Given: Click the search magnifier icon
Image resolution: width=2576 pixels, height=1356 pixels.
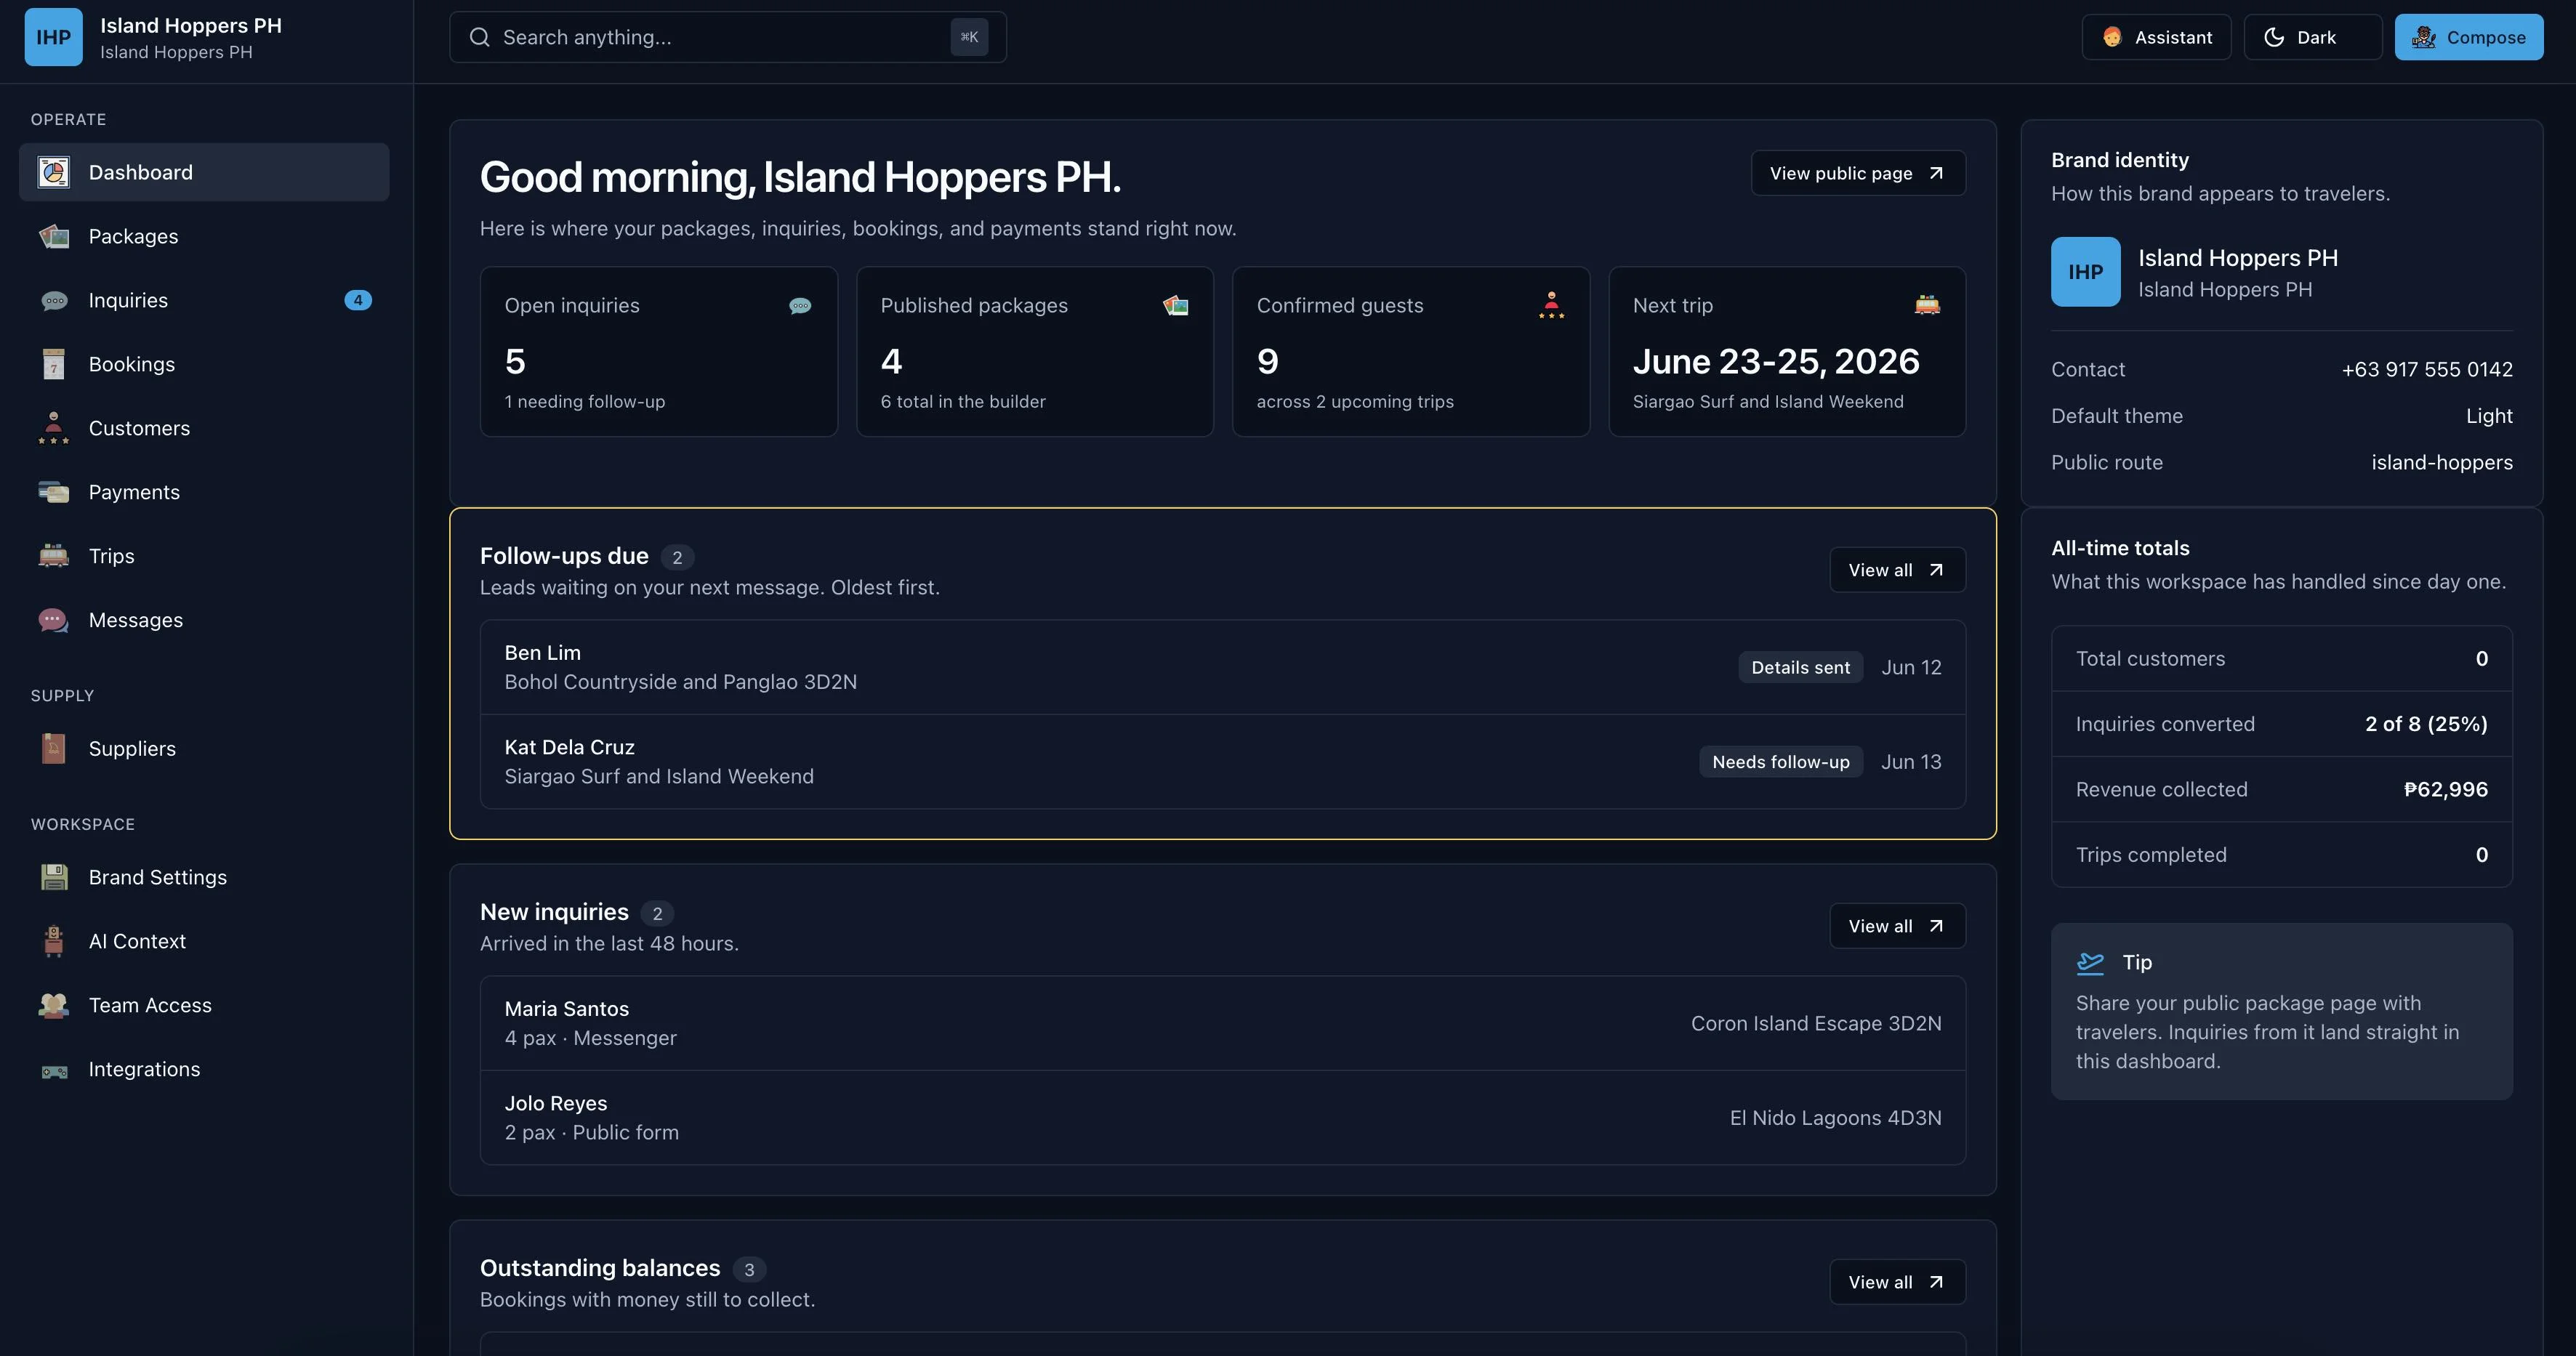Looking at the screenshot, I should click(480, 37).
